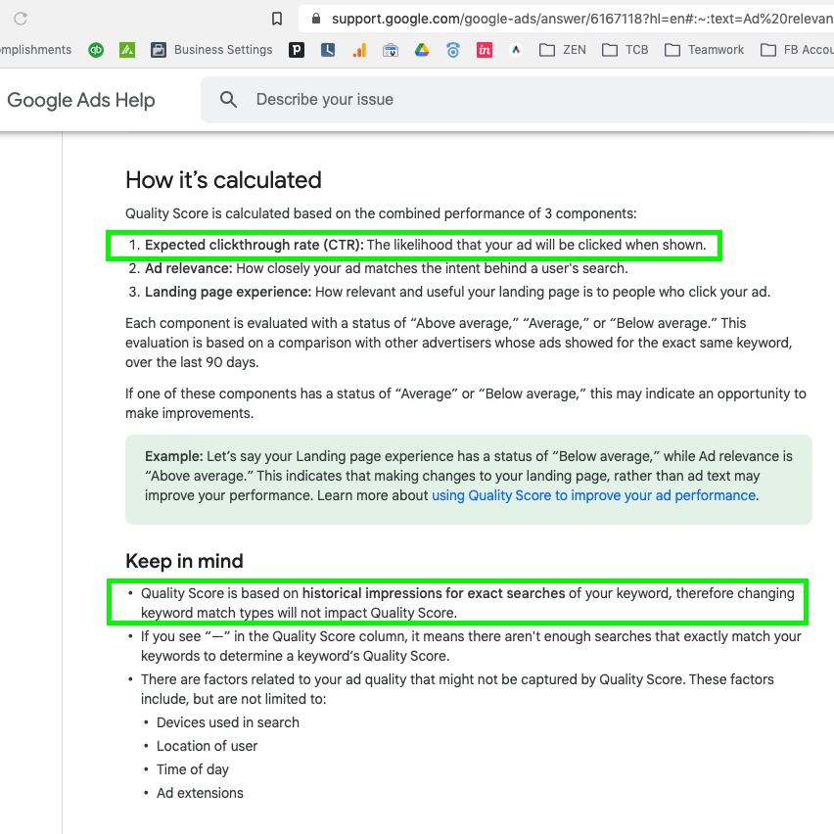The image size is (834, 834).
Task: Expand the TCB bookmarks folder
Action: click(x=625, y=50)
